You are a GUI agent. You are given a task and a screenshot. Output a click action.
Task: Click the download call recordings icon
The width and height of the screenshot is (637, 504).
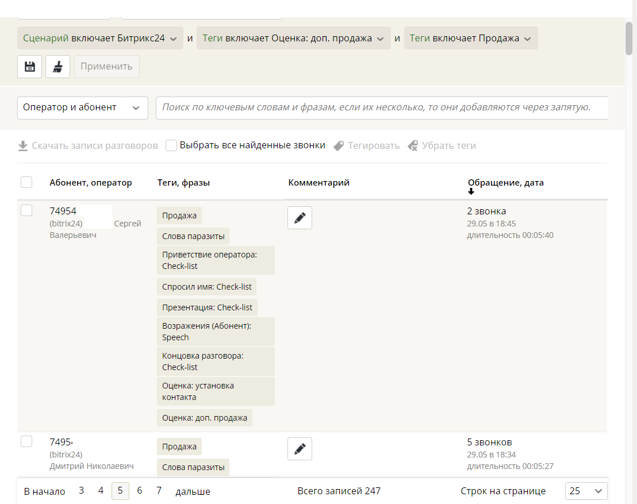pyautogui.click(x=23, y=146)
